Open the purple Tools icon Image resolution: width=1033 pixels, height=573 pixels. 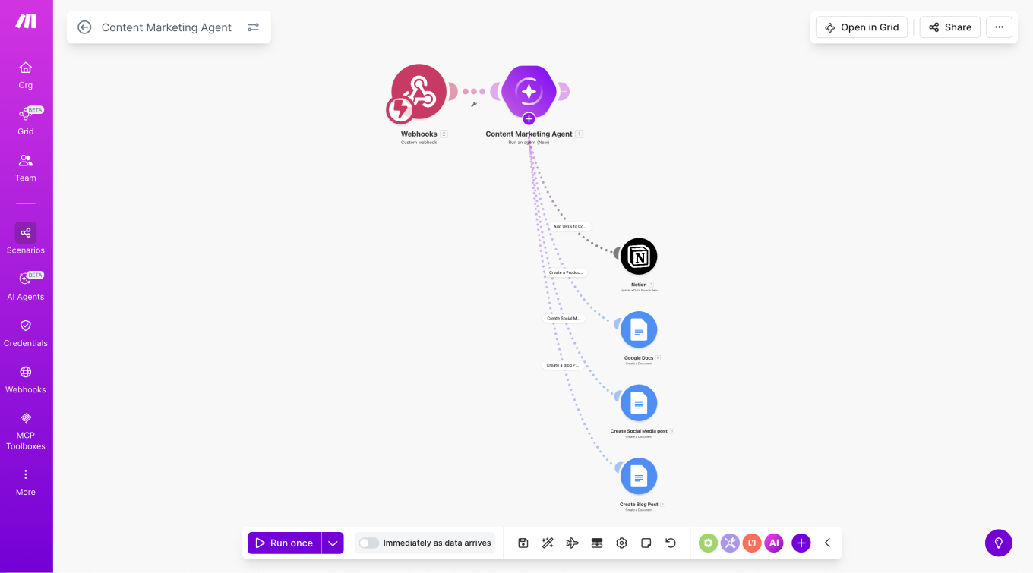coord(730,543)
